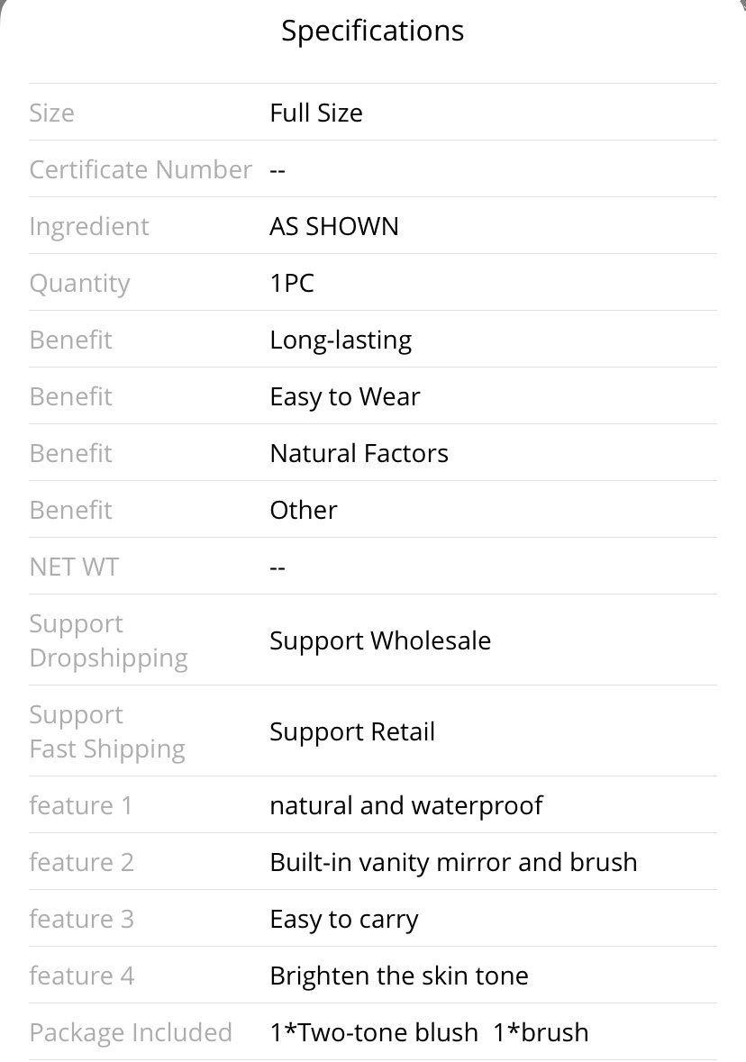Click the Package Included label
The width and height of the screenshot is (746, 1062).
pyautogui.click(x=131, y=1032)
